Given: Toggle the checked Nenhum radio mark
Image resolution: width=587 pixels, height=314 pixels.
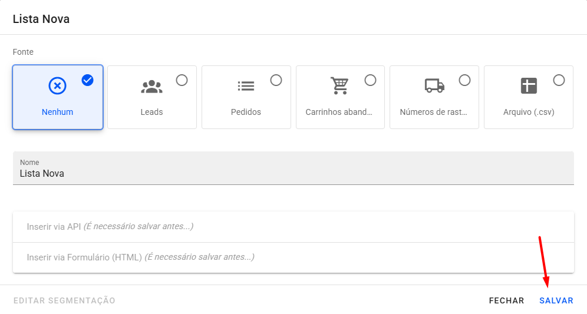Looking at the screenshot, I should (88, 80).
